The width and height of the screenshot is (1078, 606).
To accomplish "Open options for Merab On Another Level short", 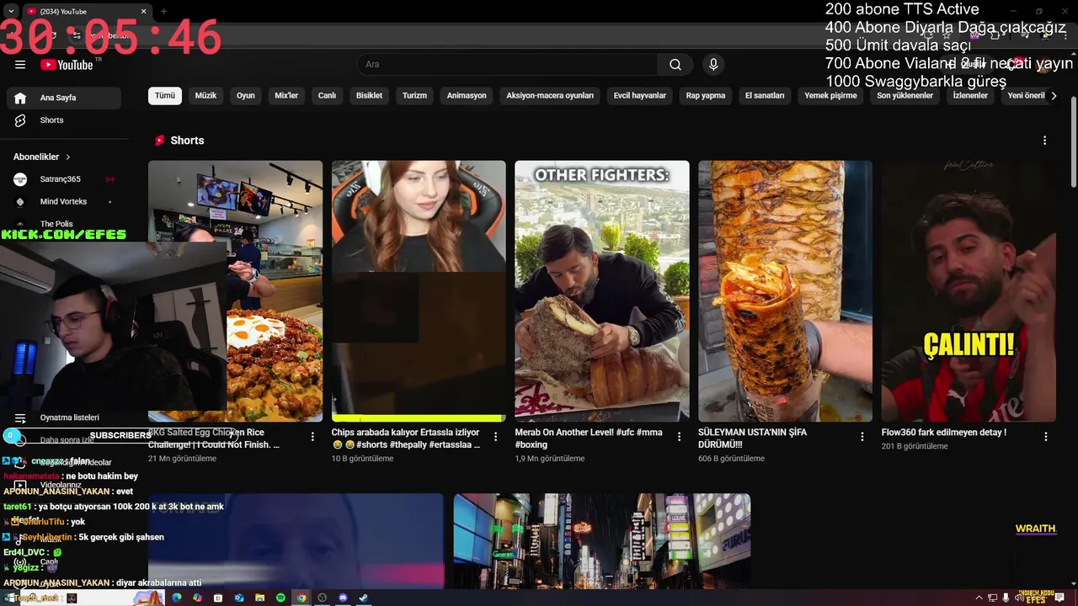I will point(679,437).
